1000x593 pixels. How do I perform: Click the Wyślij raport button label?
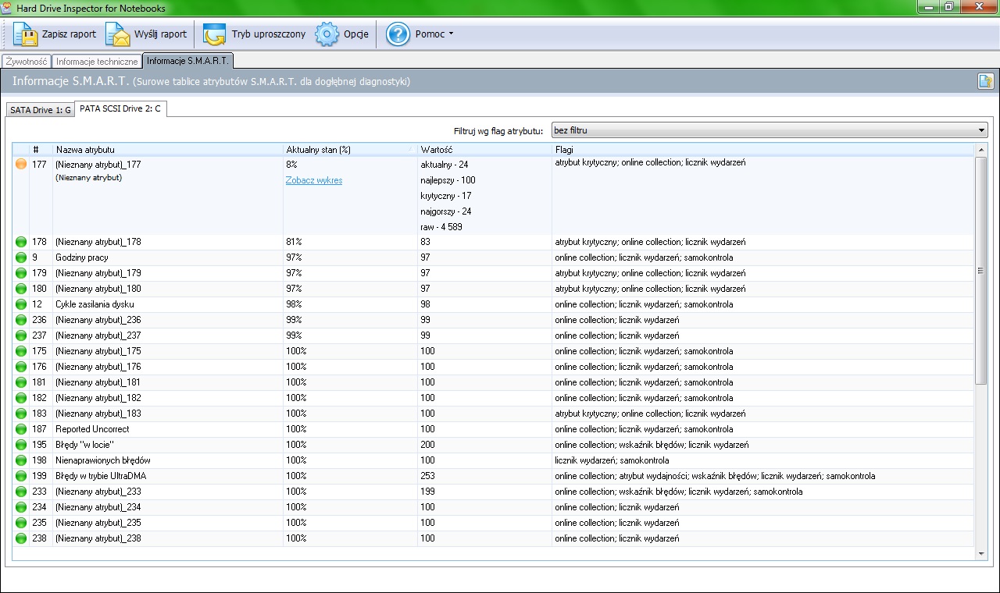pyautogui.click(x=160, y=34)
